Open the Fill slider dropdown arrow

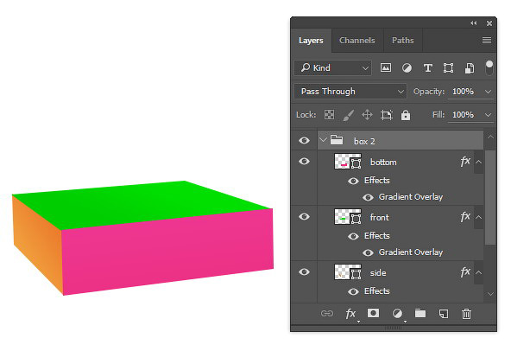[488, 115]
